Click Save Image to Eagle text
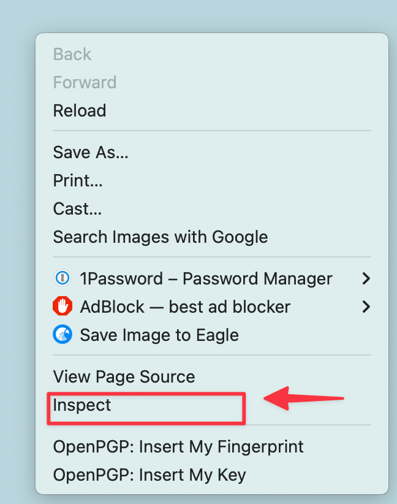The height and width of the screenshot is (504, 397). 159,335
